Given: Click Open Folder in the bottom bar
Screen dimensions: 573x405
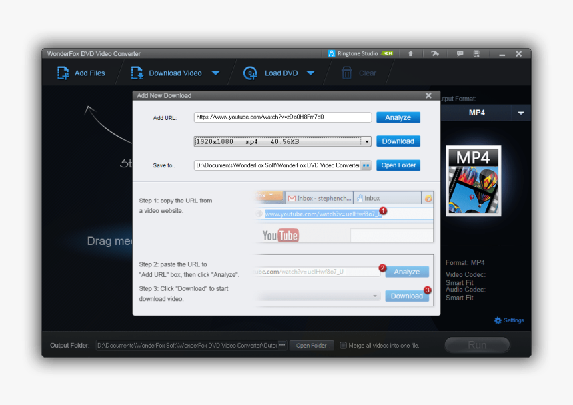Looking at the screenshot, I should point(312,346).
